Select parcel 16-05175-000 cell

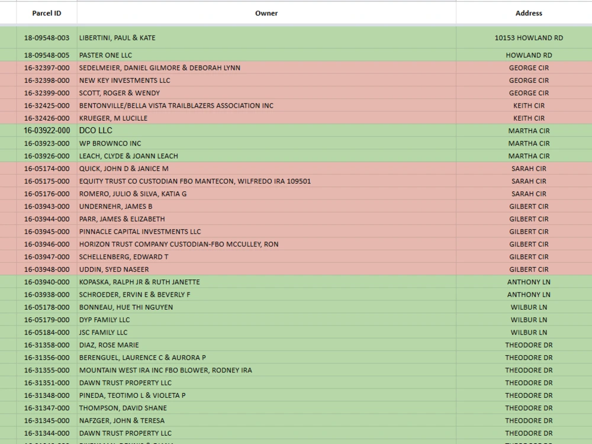pos(46,181)
